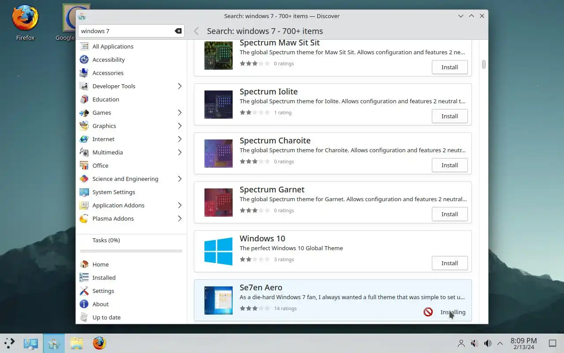The height and width of the screenshot is (353, 564).
Task: Open Discover Settings icon
Action: click(x=84, y=291)
